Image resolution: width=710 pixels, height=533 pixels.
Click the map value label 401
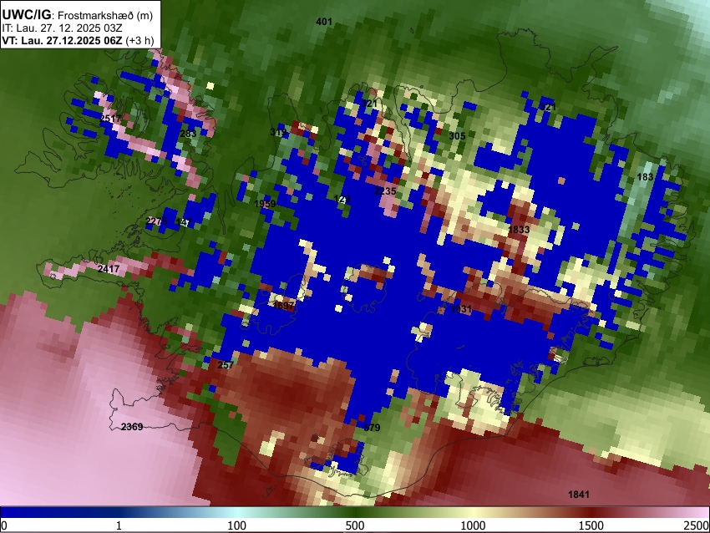324,21
